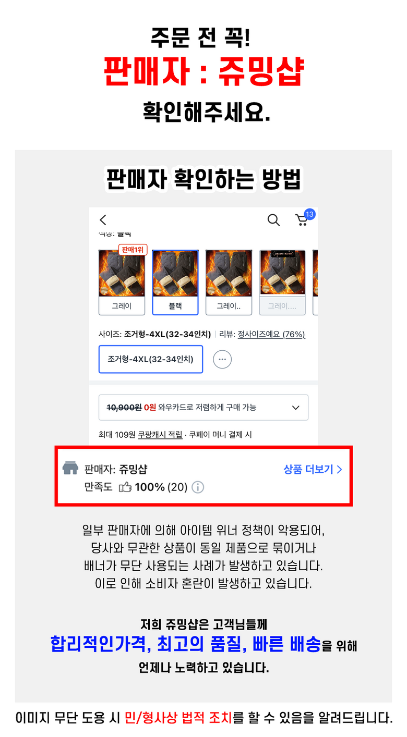Open the shopping cart icon
The height and width of the screenshot is (737, 407).
[x=302, y=220]
